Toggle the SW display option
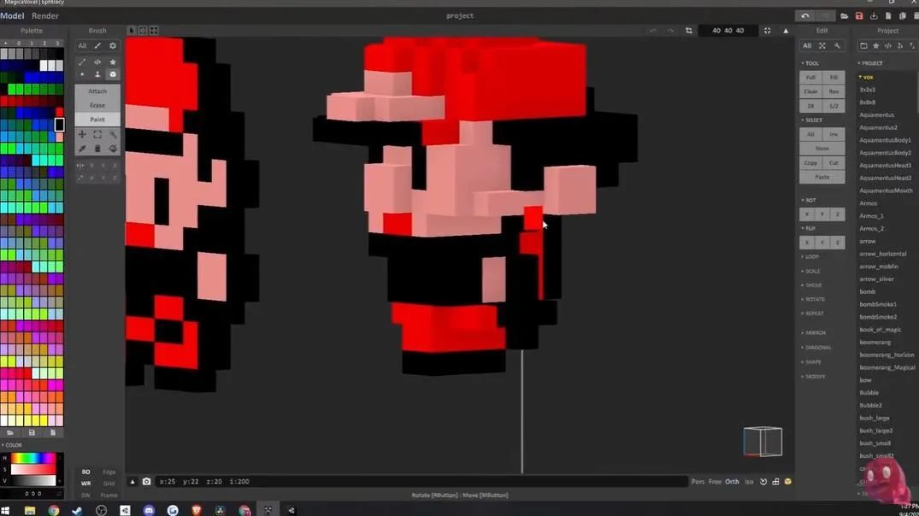The image size is (919, 516). [85, 495]
